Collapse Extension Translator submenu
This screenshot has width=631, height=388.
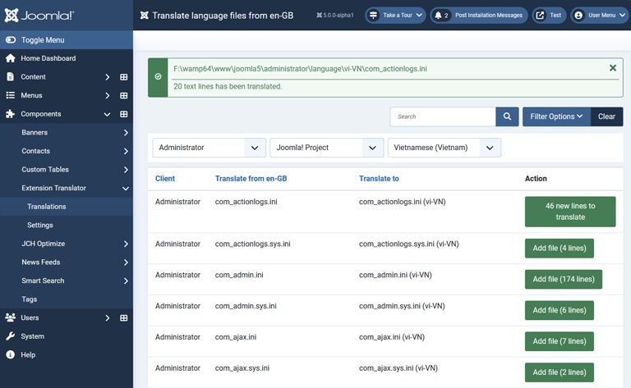click(x=126, y=188)
